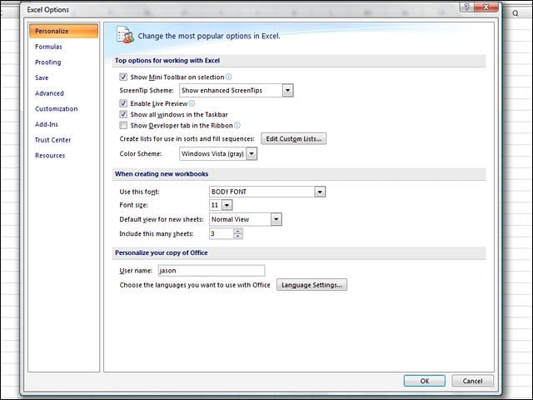Open the Save category
Image resolution: width=533 pixels, height=400 pixels.
(x=42, y=77)
